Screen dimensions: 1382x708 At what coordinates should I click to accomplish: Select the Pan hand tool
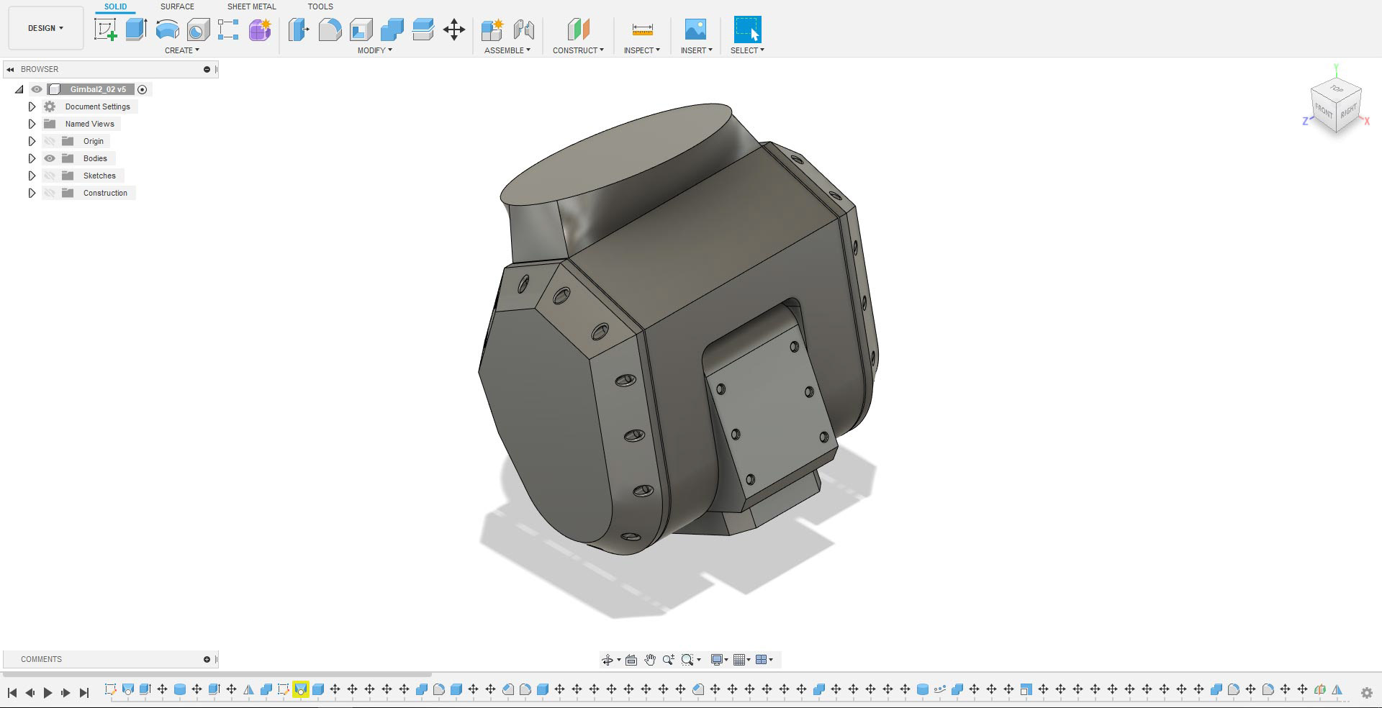(x=650, y=660)
